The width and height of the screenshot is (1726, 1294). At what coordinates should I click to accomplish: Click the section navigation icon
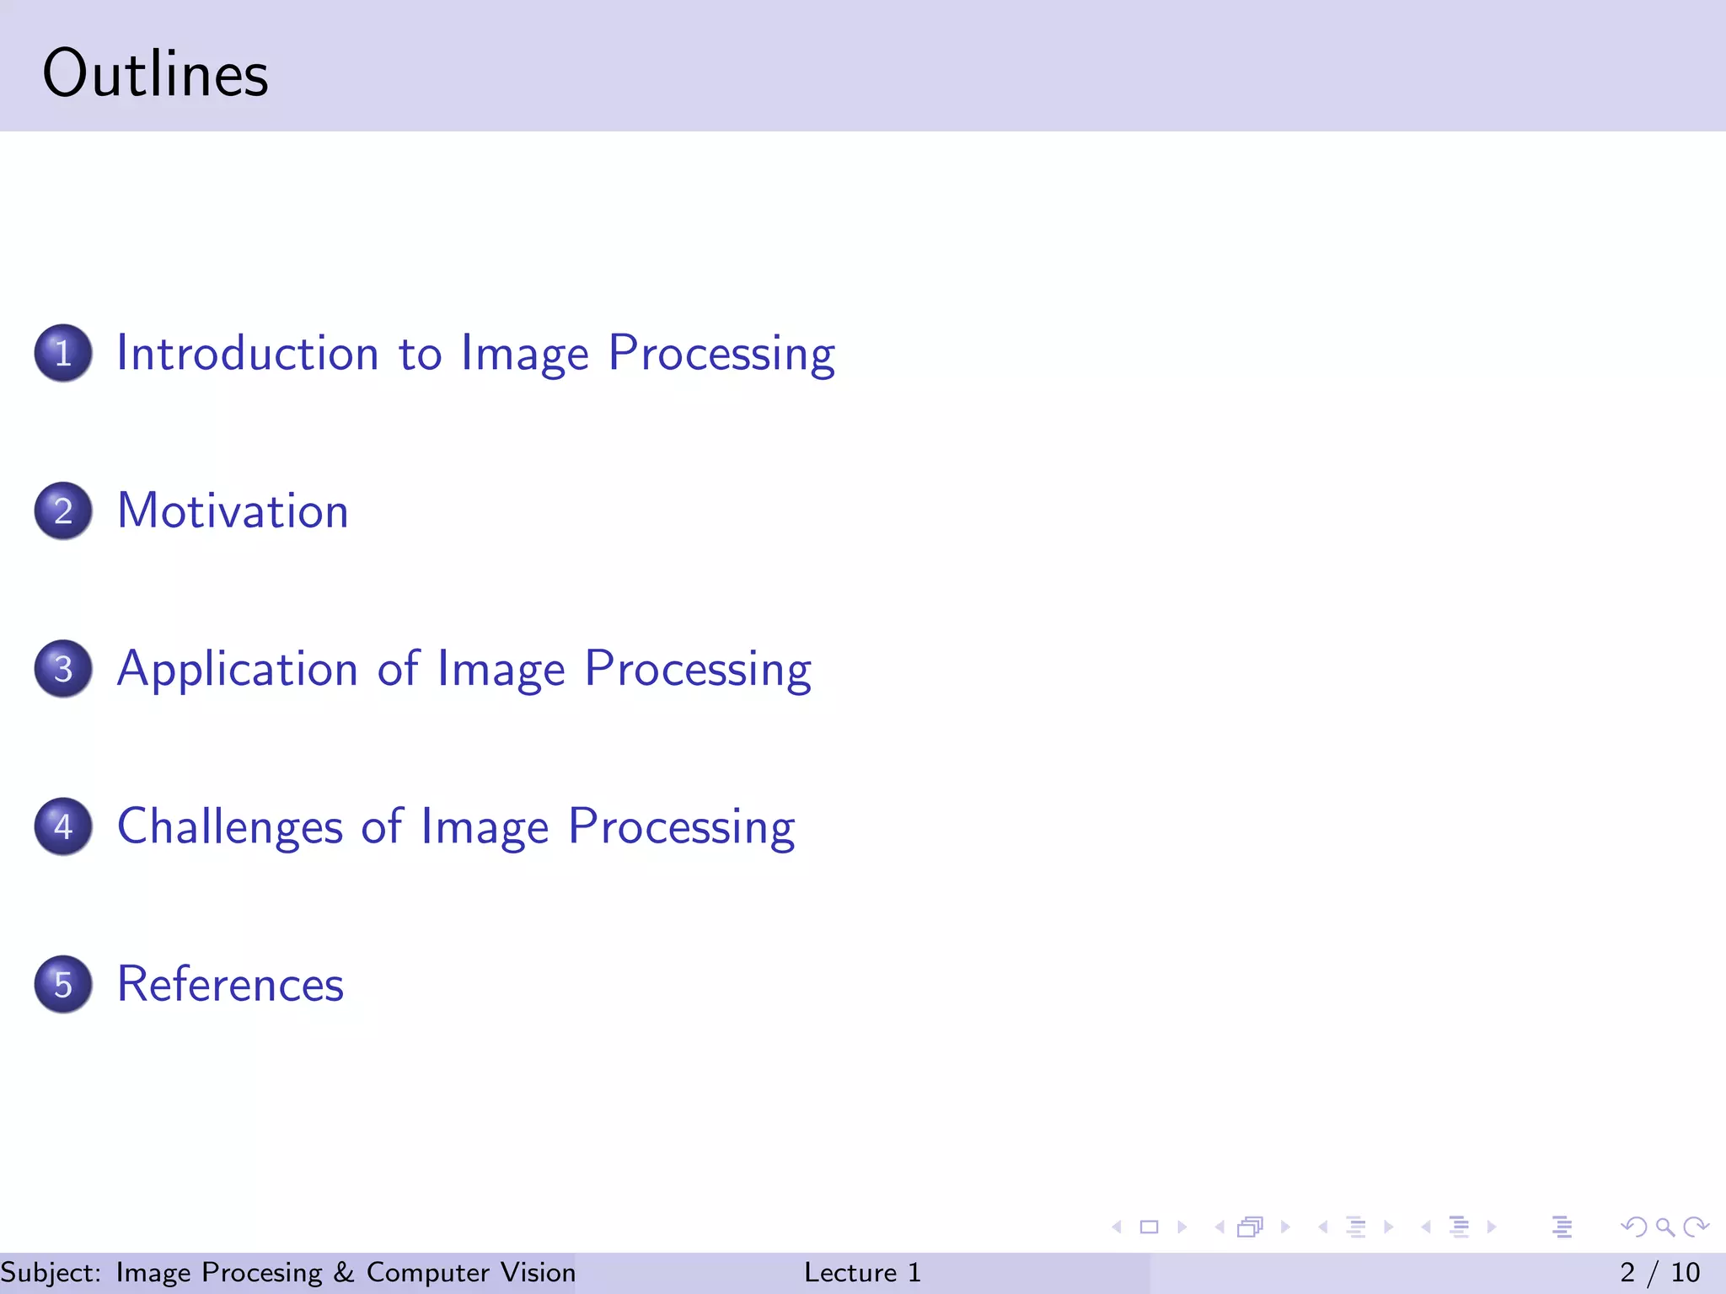tap(1459, 1227)
